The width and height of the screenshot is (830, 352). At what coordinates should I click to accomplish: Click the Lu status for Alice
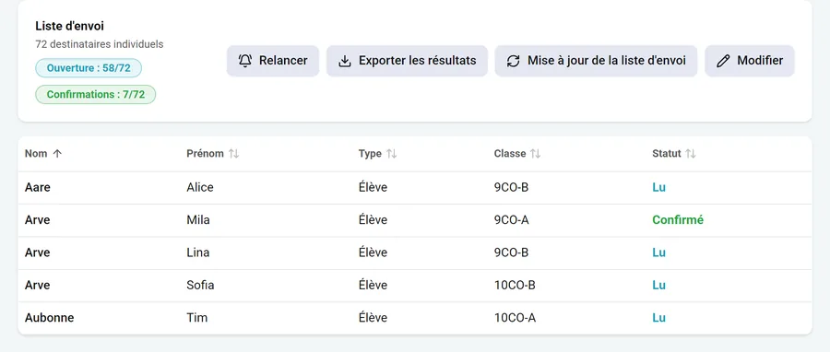(x=658, y=187)
